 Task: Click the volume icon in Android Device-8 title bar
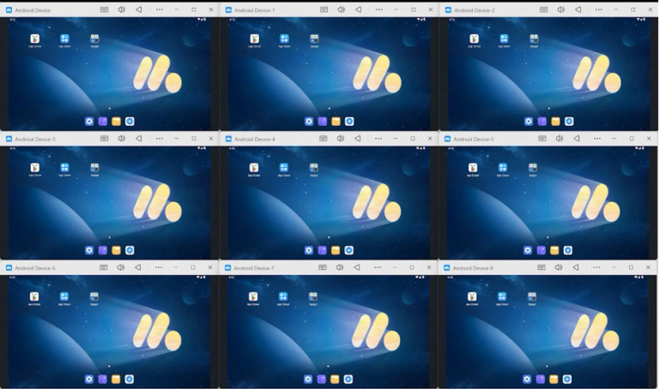[559, 266]
